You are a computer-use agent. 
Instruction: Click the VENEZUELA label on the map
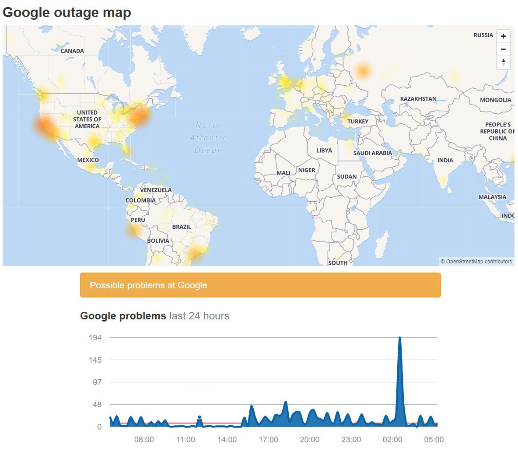coord(156,190)
